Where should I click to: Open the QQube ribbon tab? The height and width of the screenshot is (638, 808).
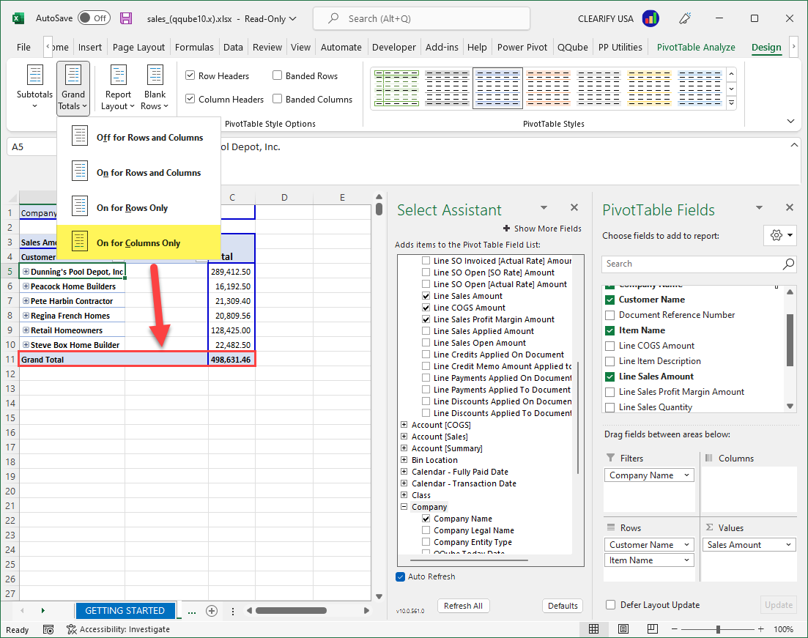point(573,47)
